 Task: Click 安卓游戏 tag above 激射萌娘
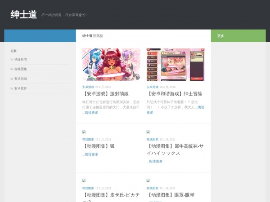pos(88,87)
